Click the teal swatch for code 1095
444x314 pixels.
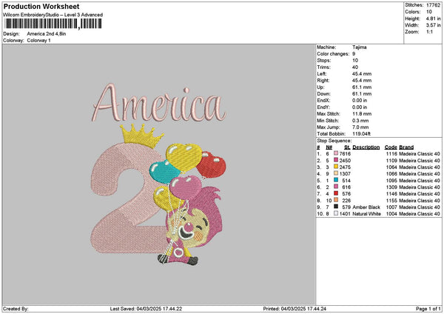[336, 180]
